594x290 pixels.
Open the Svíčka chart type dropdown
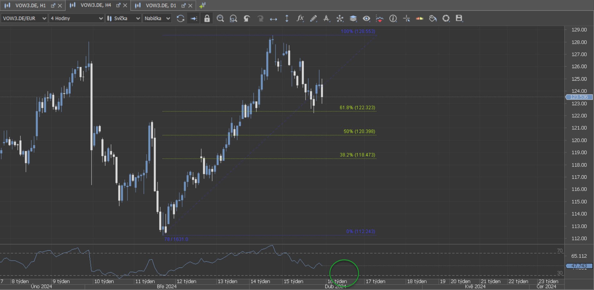coord(123,18)
